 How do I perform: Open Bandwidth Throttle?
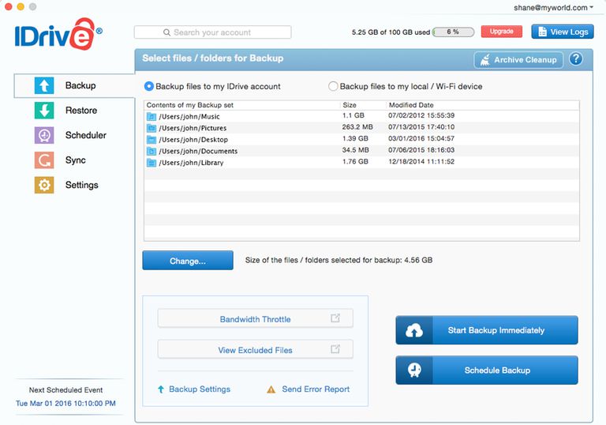pos(255,318)
